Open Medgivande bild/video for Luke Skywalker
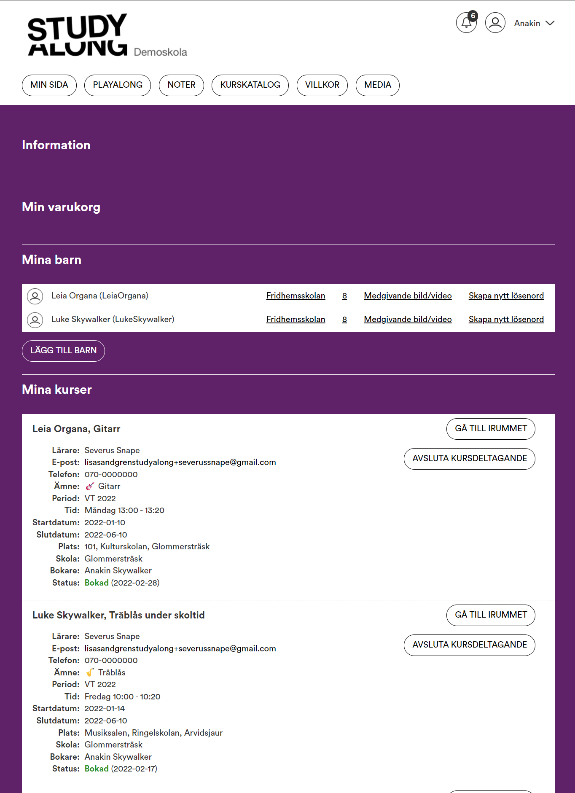The height and width of the screenshot is (793, 575). (408, 320)
